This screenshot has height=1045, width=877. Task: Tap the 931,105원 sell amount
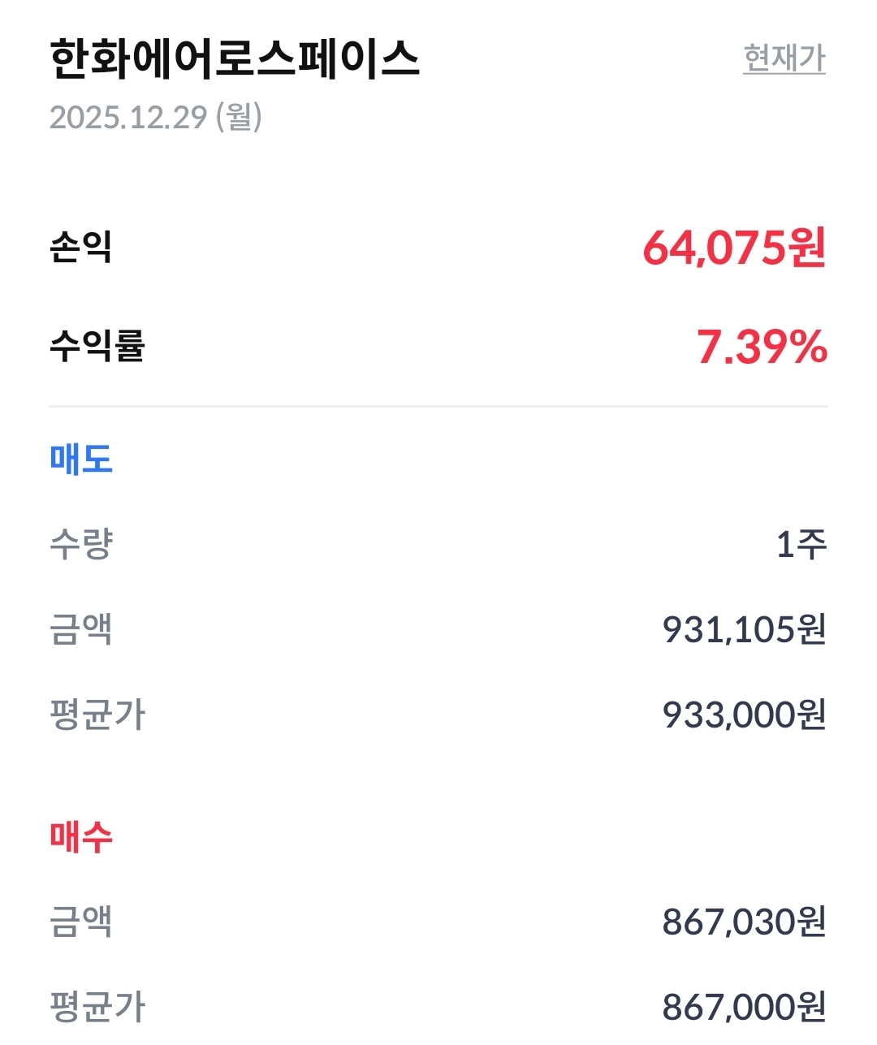(744, 629)
